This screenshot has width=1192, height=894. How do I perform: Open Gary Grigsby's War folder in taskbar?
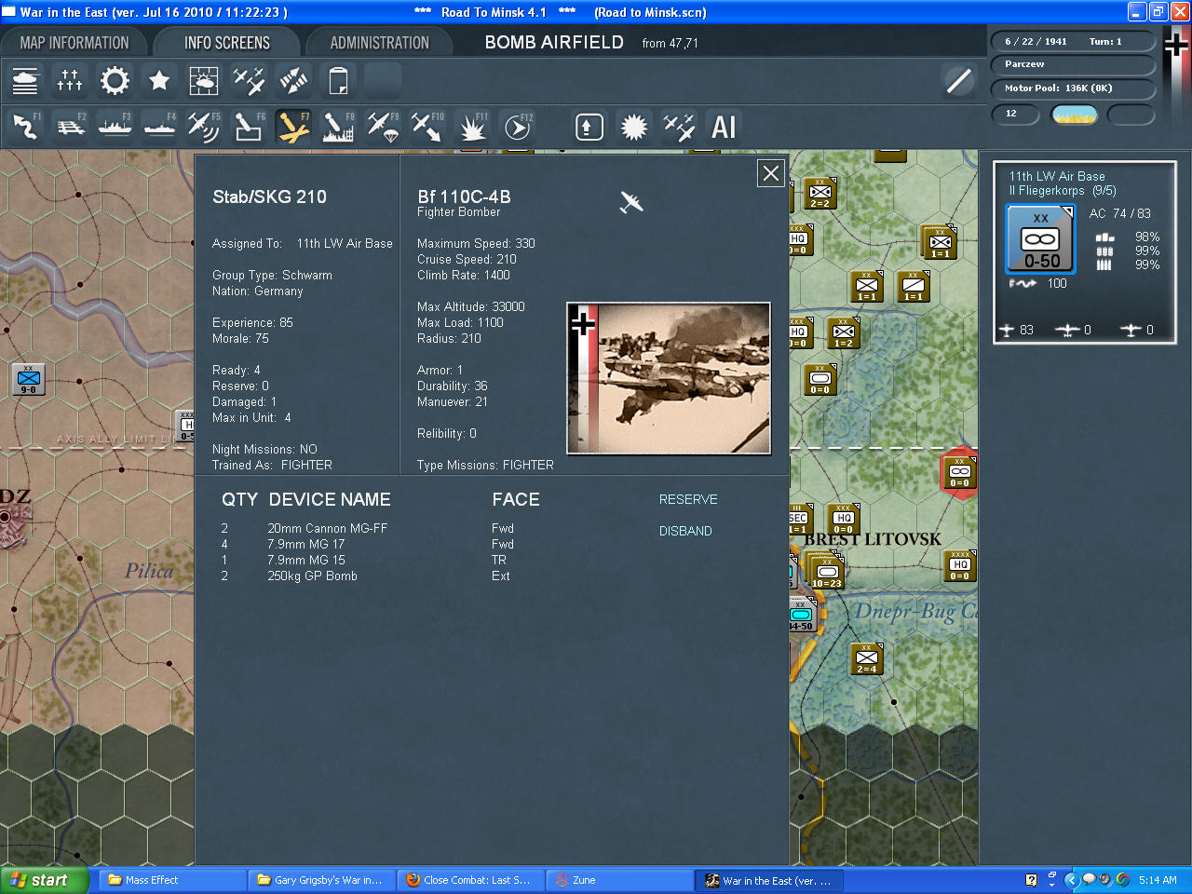point(321,880)
